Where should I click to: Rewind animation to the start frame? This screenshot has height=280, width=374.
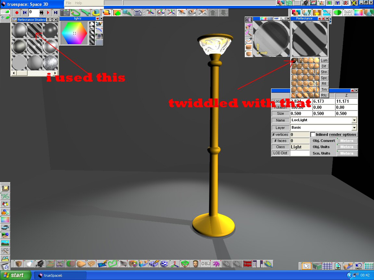pos(24,12)
